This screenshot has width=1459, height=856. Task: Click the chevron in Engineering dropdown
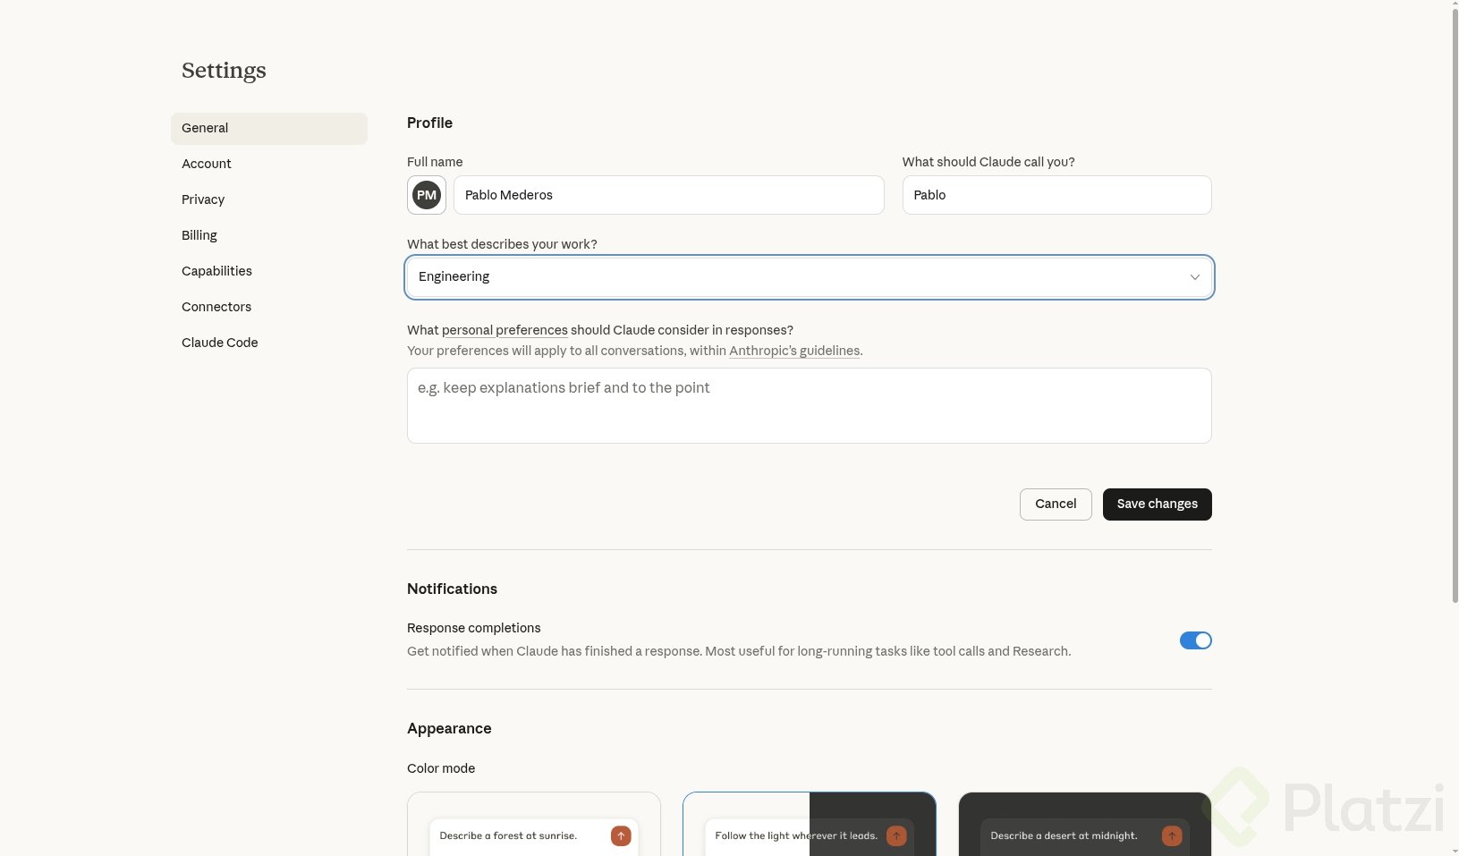1194,277
